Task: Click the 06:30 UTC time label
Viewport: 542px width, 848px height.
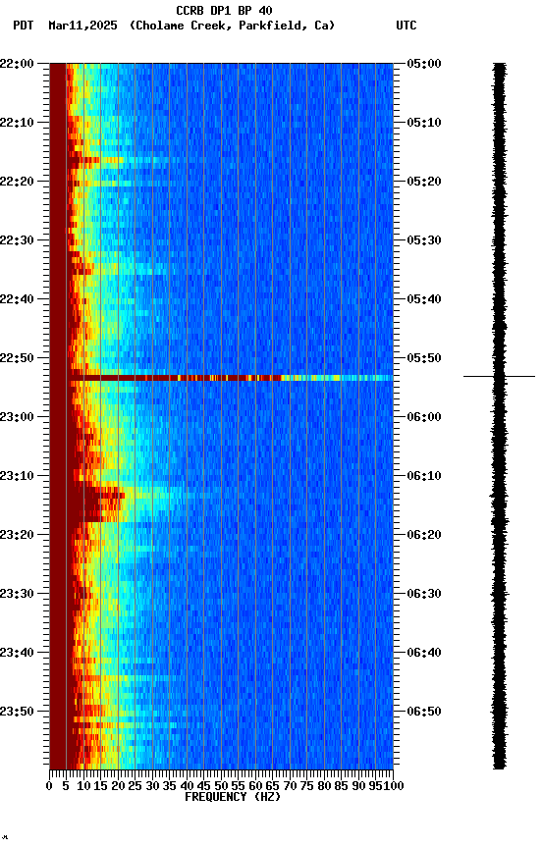Action: 424,595
